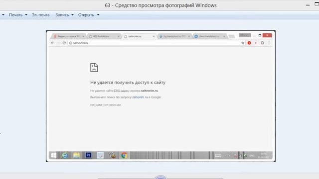
Task: Expand the Запись dropdown menu
Action: click(x=64, y=15)
